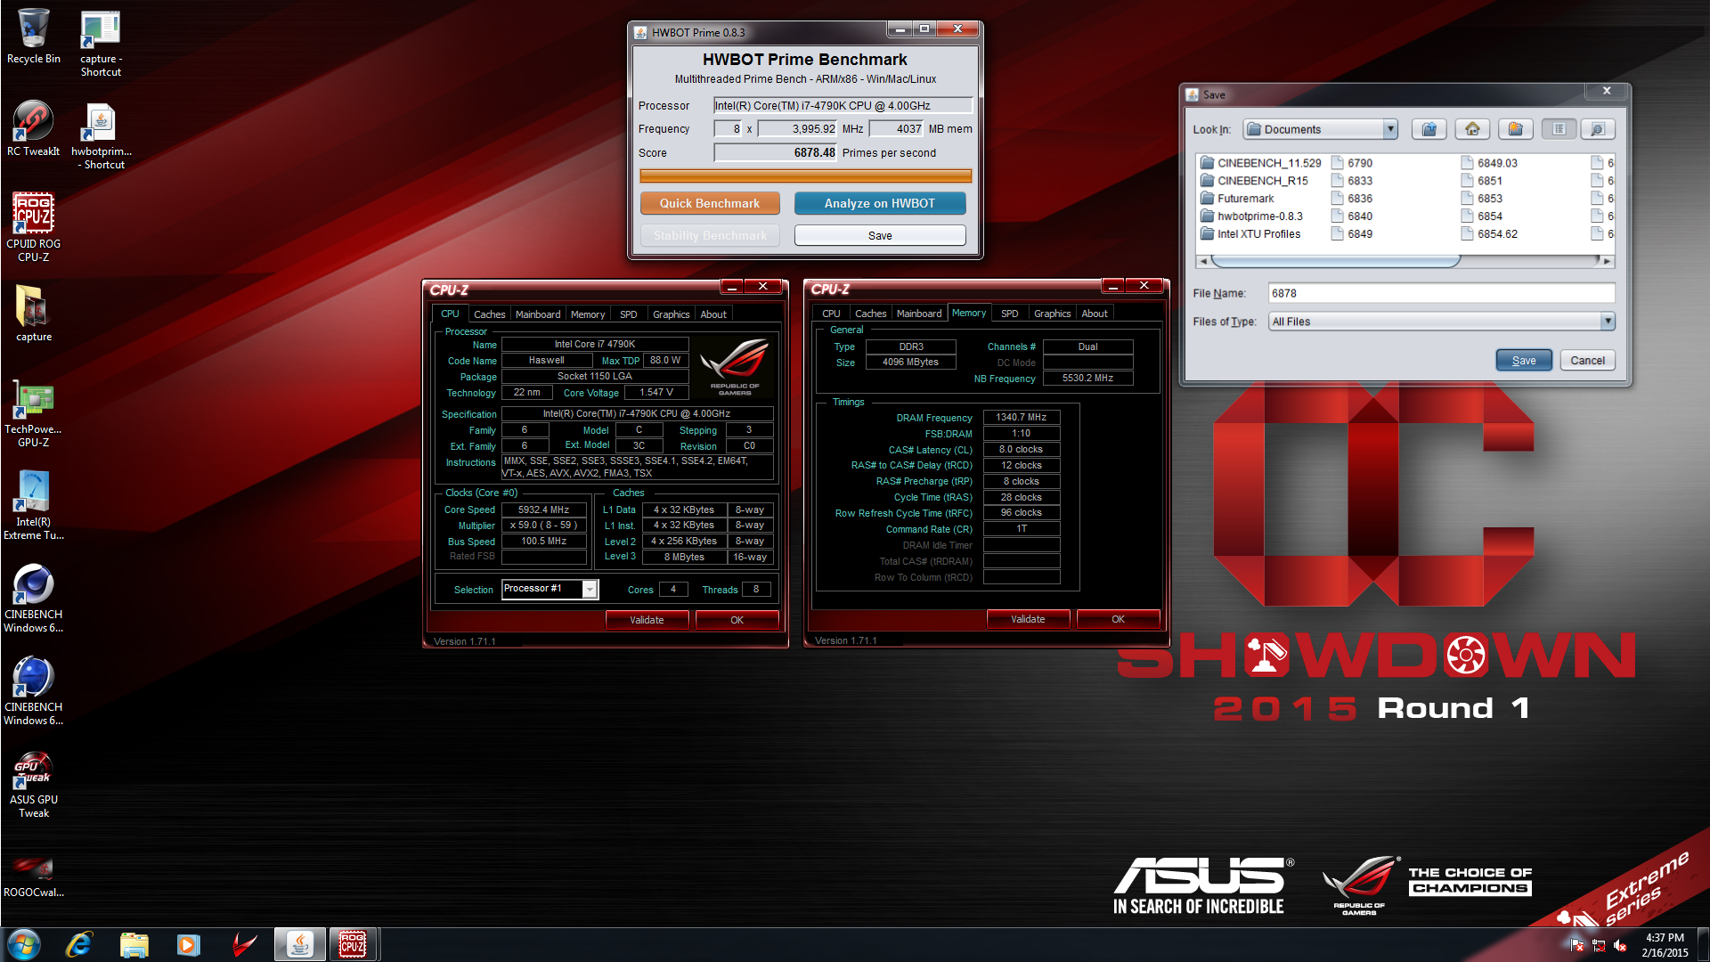Click network icon in system tray
This screenshot has width=1710, height=962.
coord(1599,945)
